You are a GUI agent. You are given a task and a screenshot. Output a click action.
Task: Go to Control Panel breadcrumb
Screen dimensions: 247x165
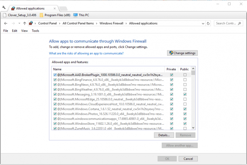48,23
